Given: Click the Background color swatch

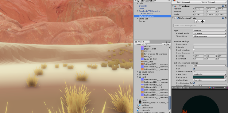Looking at the screenshot, I should pyautogui.click(x=208, y=77).
